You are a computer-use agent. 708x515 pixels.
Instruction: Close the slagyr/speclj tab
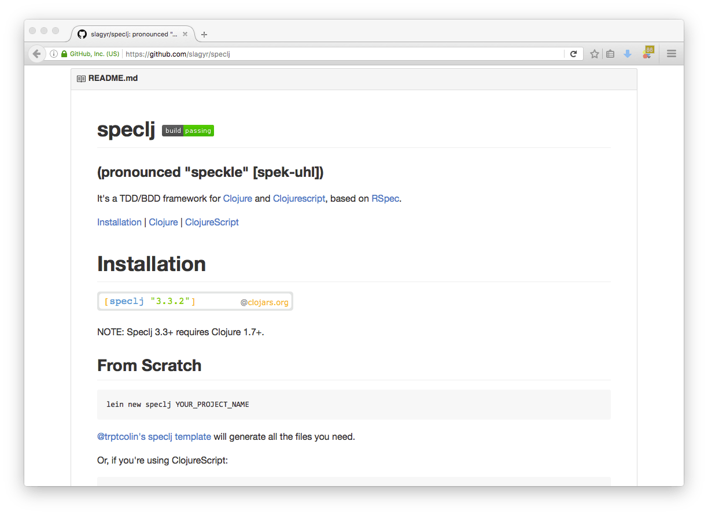[x=185, y=34]
